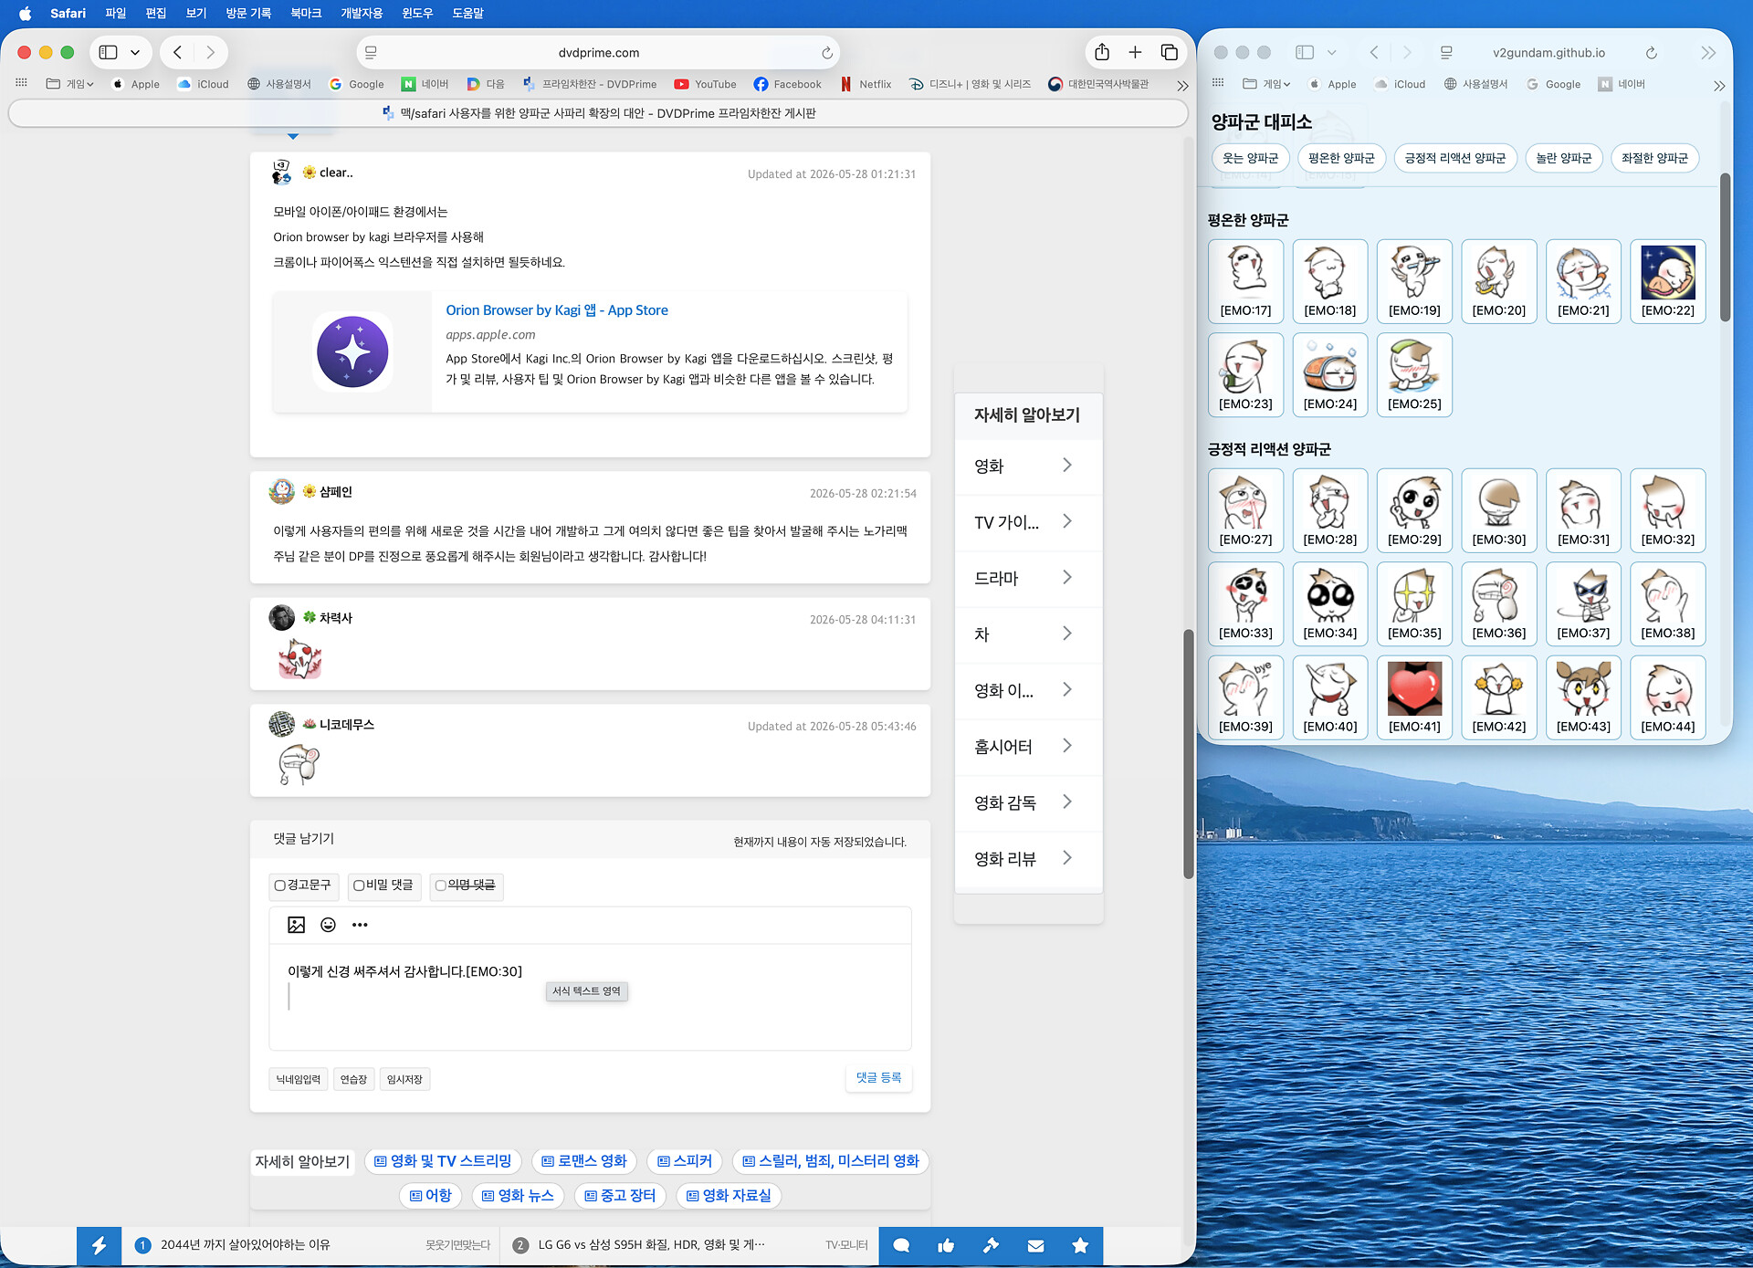1753x1268 pixels.
Task: Click the emoticon page vertical scrollbar
Action: click(x=1725, y=246)
